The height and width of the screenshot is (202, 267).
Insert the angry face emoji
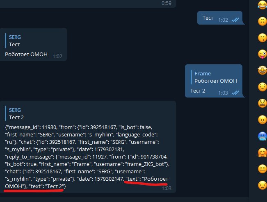coord(262,120)
